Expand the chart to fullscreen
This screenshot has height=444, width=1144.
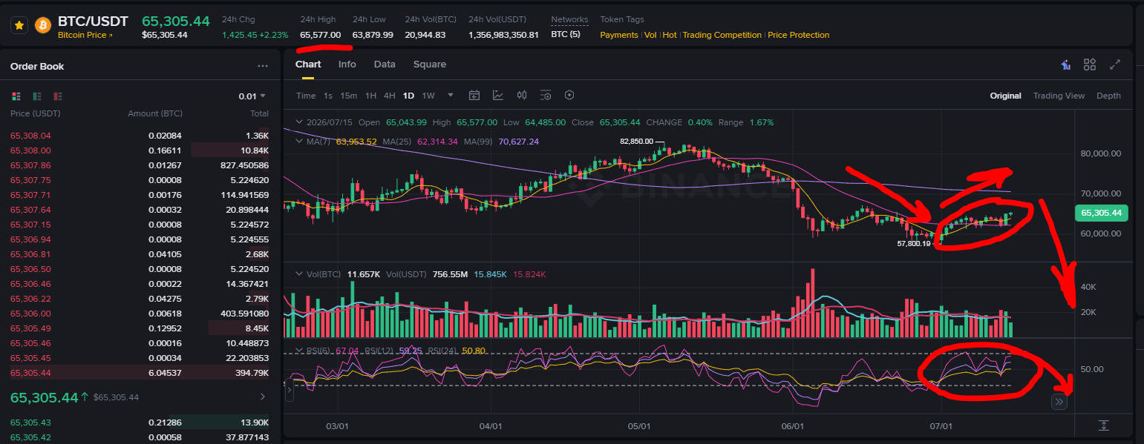click(1114, 64)
